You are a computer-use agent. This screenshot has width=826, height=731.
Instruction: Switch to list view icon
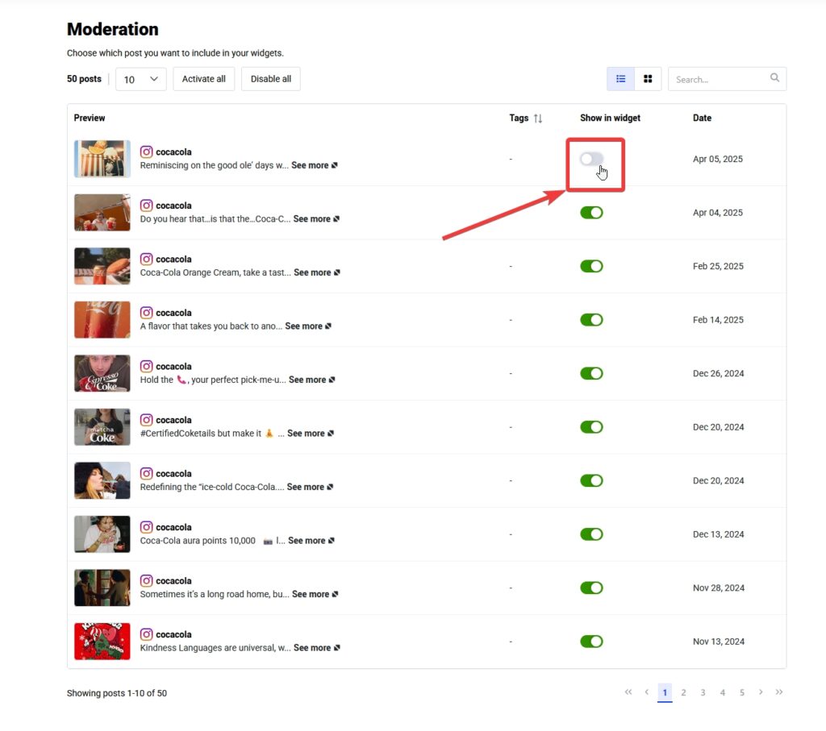pyautogui.click(x=620, y=79)
